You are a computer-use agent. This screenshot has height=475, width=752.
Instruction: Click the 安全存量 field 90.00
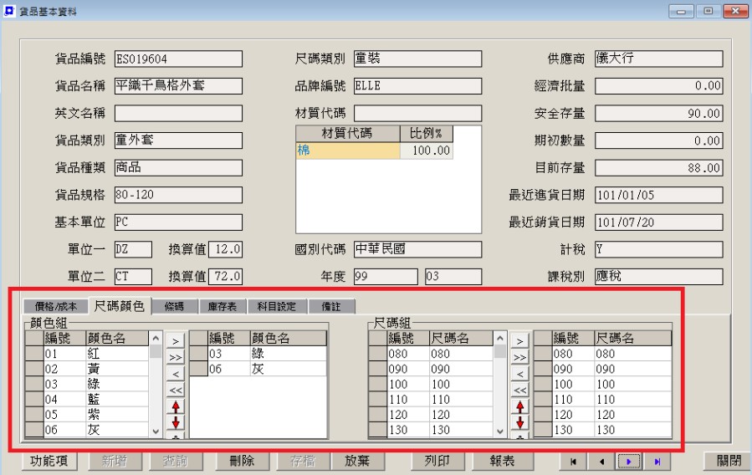tap(658, 114)
